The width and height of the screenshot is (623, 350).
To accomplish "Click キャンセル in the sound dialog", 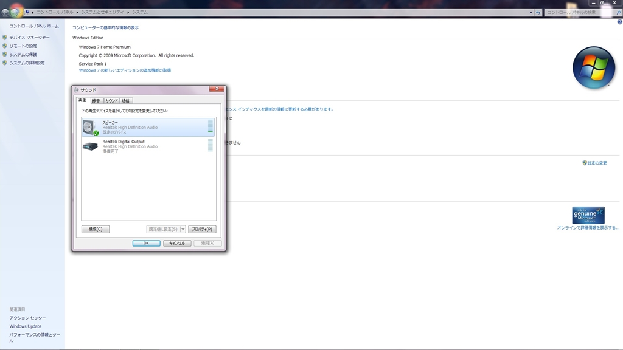I will click(x=177, y=243).
